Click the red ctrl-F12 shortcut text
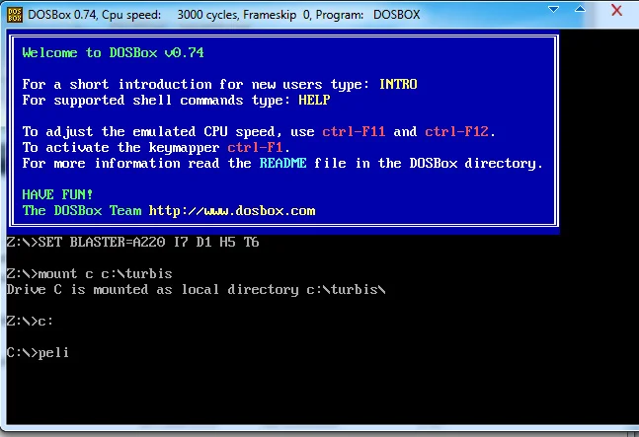The image size is (639, 437). [x=456, y=132]
